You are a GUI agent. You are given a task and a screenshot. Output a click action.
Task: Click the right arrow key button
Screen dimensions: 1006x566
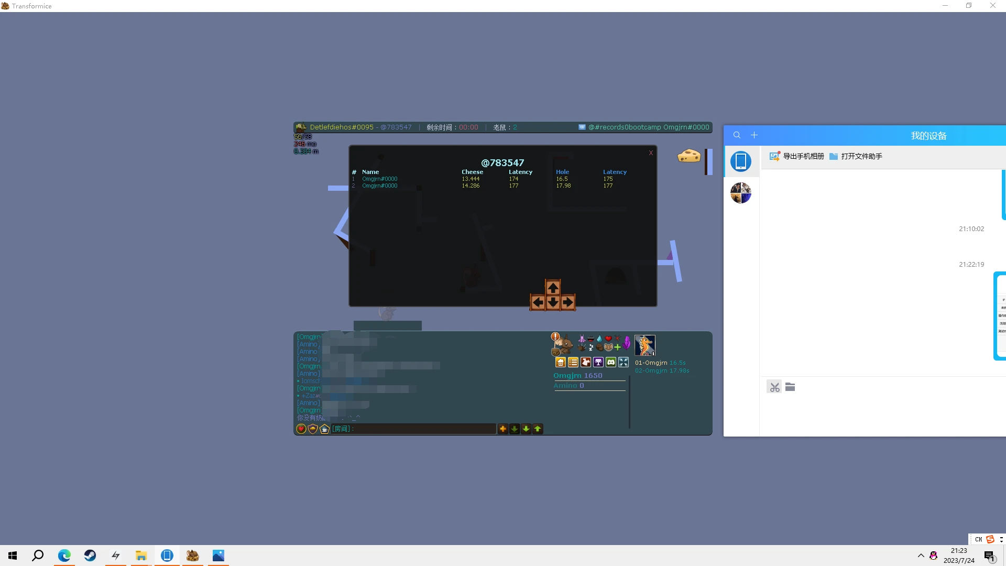[x=568, y=302]
